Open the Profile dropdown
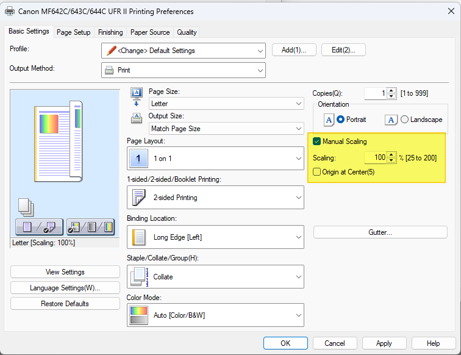This screenshot has width=461, height=355. pos(184,51)
